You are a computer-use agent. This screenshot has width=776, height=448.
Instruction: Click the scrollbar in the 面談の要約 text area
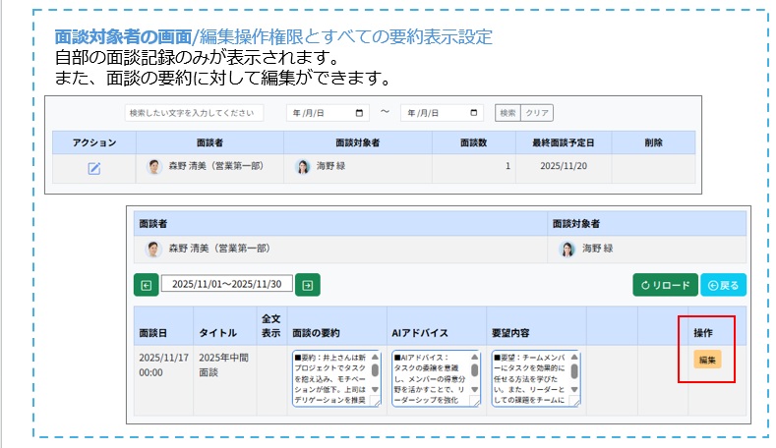(x=375, y=370)
